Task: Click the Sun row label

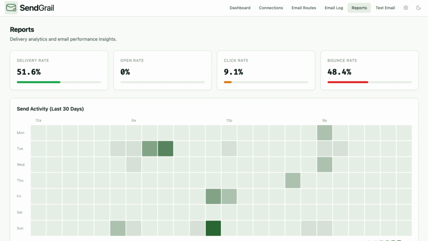Action: click(20, 228)
